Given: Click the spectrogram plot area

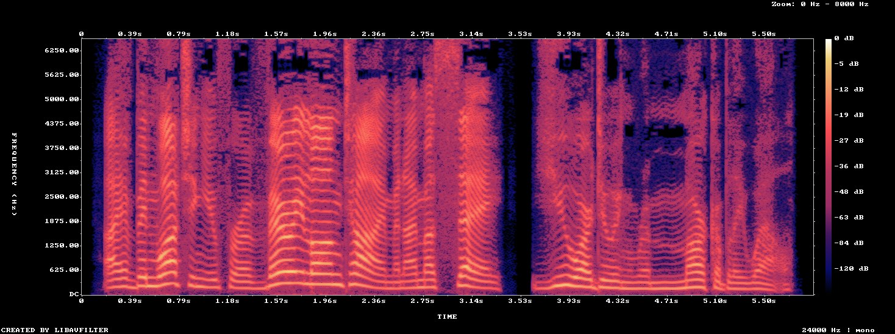Looking at the screenshot, I should [447, 166].
